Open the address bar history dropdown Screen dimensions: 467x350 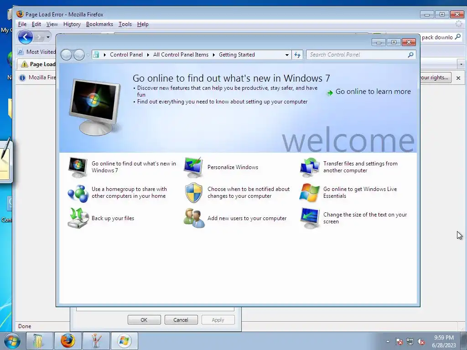click(287, 55)
